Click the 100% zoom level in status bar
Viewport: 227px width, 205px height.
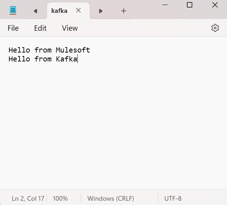60,198
